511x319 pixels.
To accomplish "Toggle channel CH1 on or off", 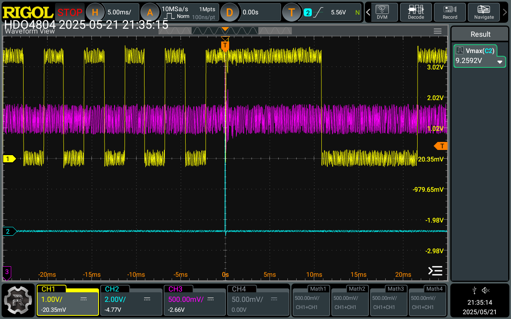I will click(67, 300).
